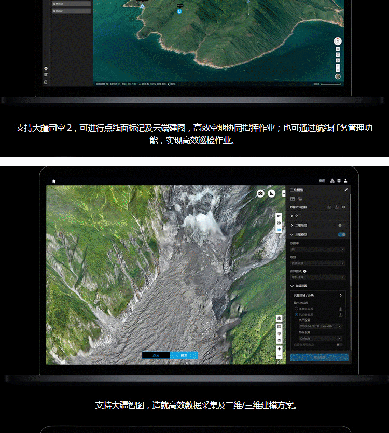Switch to the 点云 point cloud tab

coord(156,355)
